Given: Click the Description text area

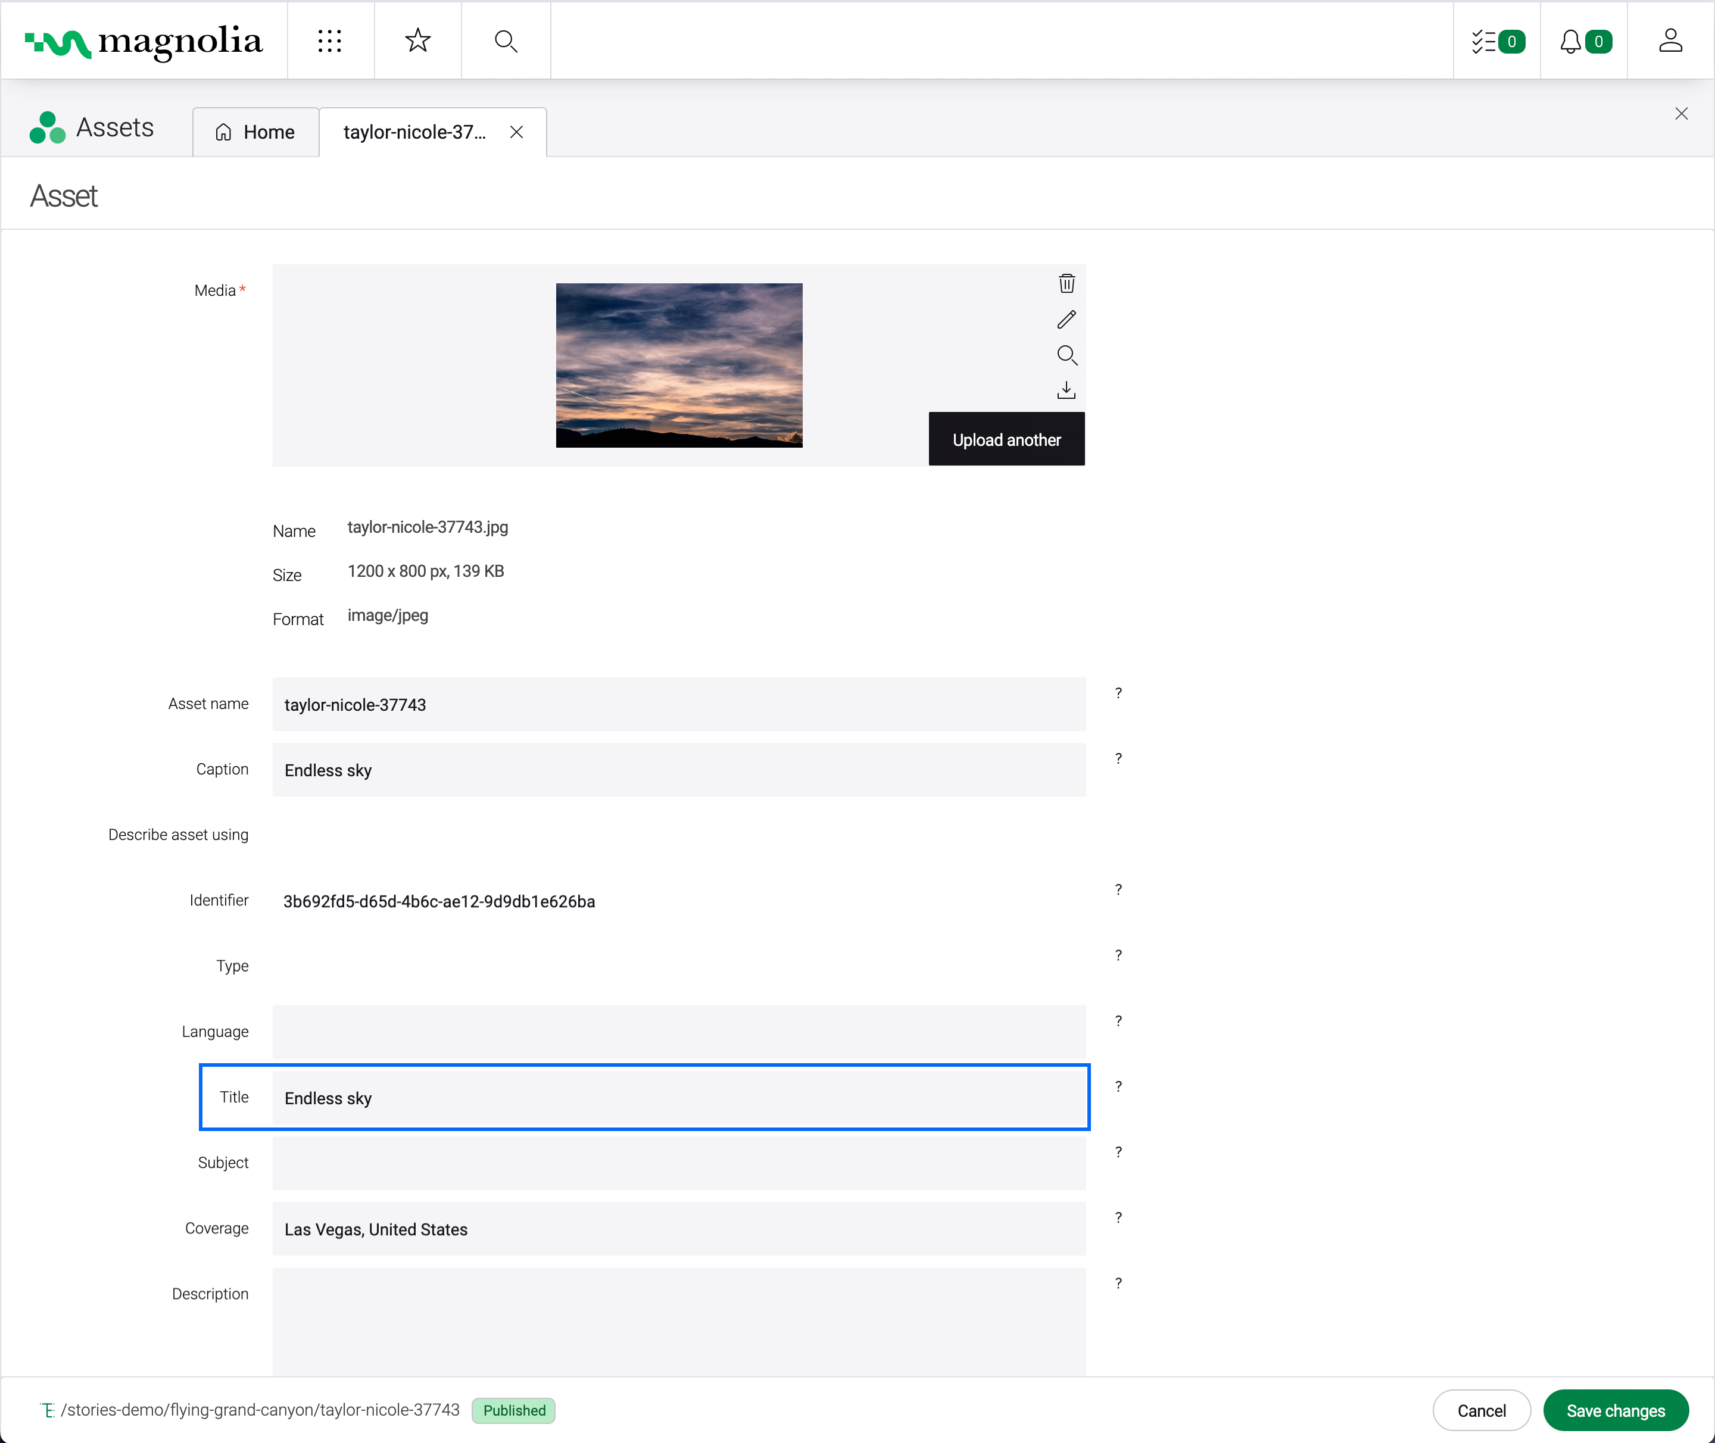Looking at the screenshot, I should 678,1322.
